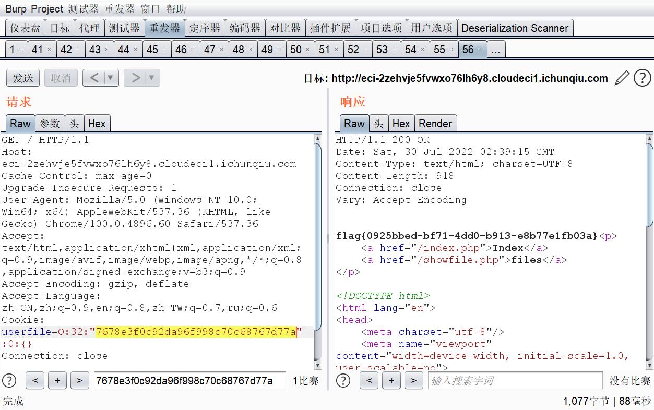Screen dimensions: 654x410
Task: Go to next response search match
Action: click(x=413, y=380)
